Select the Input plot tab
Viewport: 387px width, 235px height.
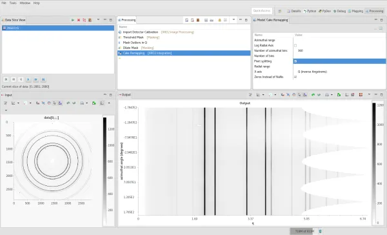tap(6, 95)
